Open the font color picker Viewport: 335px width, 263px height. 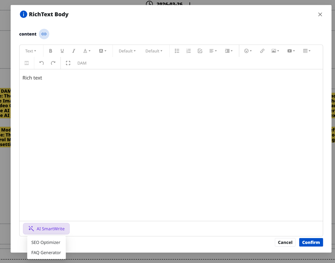coord(87,50)
